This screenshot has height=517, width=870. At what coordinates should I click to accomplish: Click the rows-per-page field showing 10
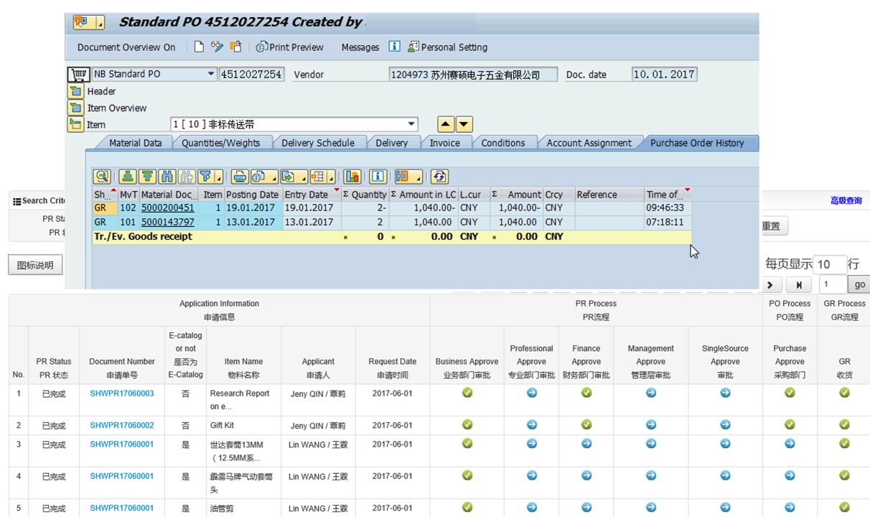[x=831, y=265]
